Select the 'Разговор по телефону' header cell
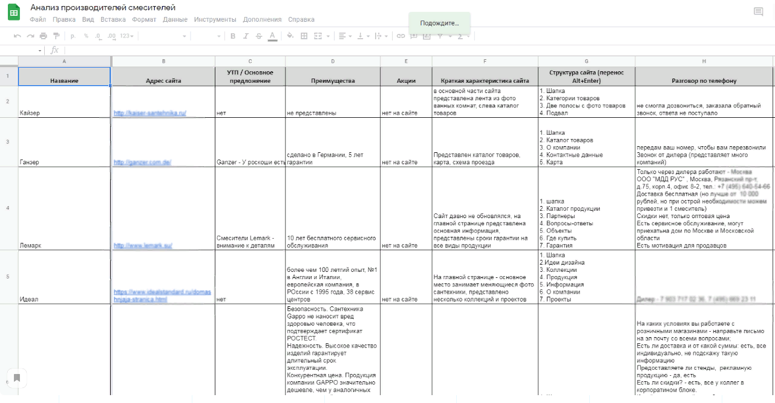 click(704, 76)
